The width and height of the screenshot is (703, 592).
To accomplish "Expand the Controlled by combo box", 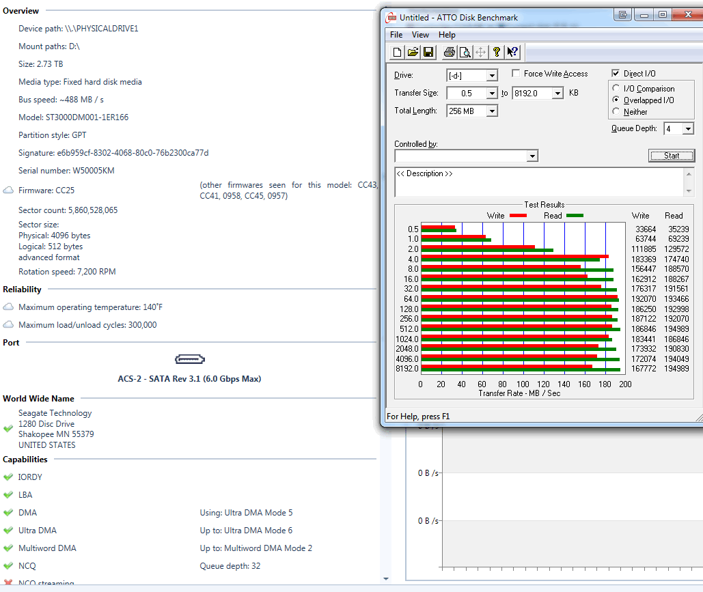I will click(x=532, y=156).
